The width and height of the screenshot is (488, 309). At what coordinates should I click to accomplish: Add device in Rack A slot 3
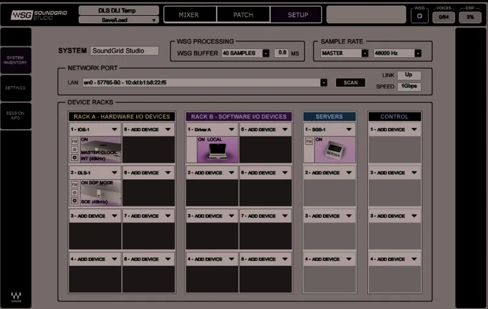click(95, 216)
